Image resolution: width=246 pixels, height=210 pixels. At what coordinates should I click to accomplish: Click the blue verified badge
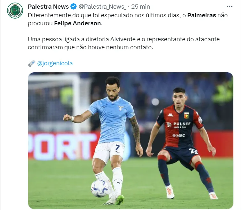tap(74, 7)
